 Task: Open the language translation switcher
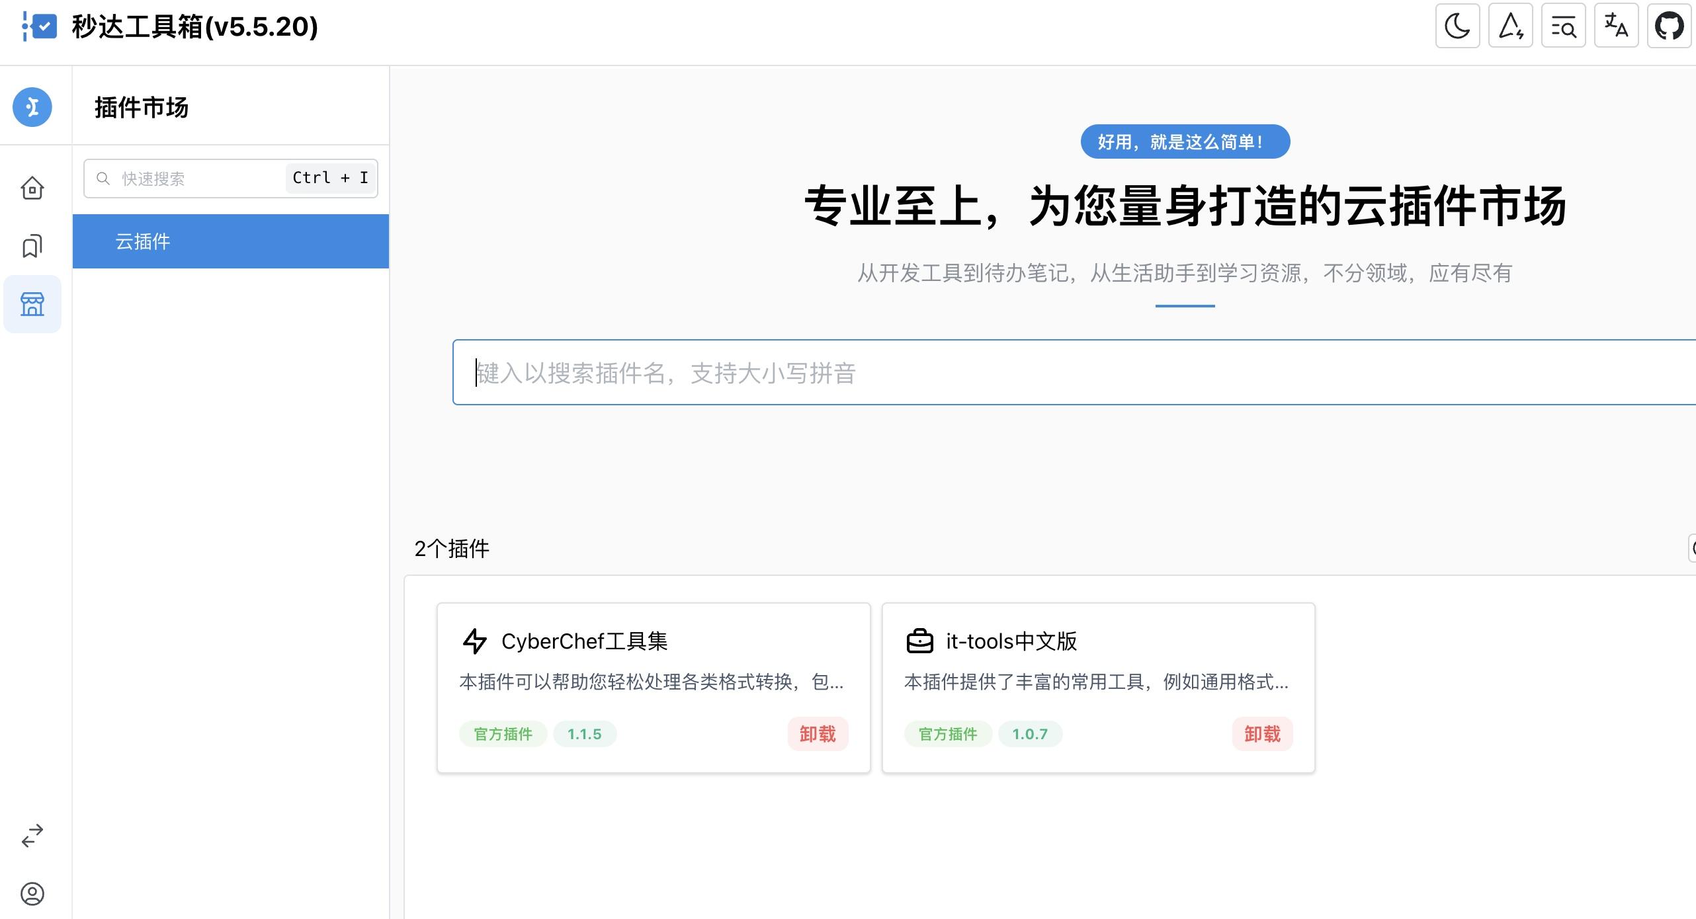(x=1616, y=26)
